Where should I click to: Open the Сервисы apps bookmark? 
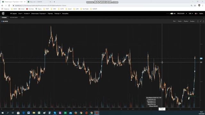(5, 9)
